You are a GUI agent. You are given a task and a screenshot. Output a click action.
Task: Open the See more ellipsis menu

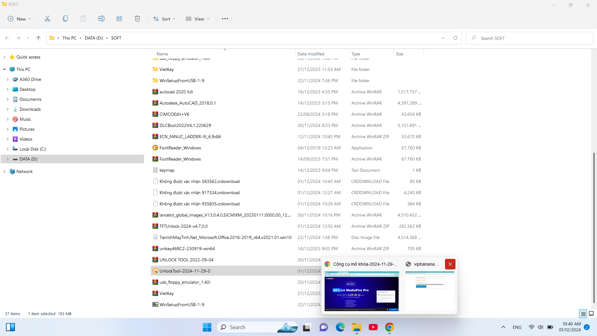(225, 19)
